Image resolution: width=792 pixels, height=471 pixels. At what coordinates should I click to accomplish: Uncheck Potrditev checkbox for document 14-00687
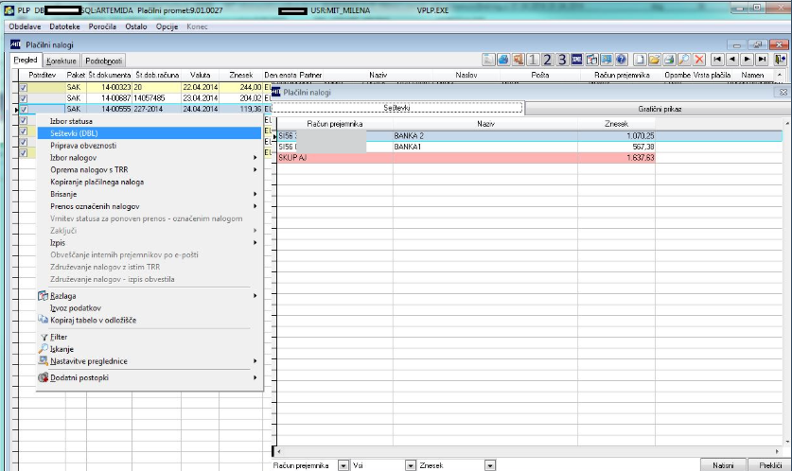[24, 98]
